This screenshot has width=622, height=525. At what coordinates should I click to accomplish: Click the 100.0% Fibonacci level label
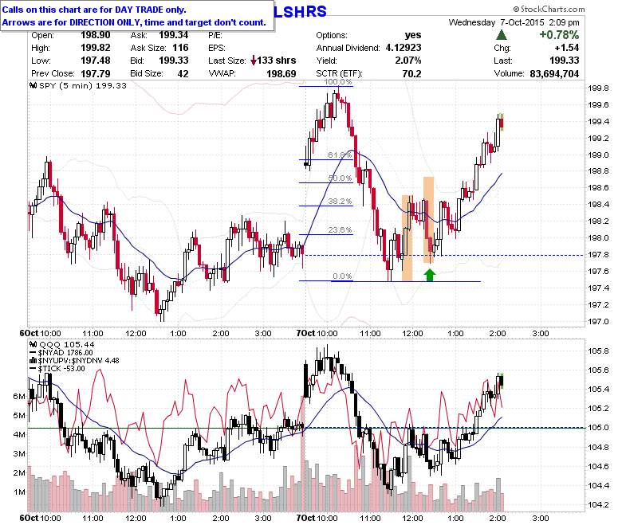tap(338, 81)
